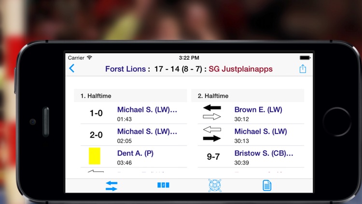Open the scoreboard tab icon

[163, 185]
